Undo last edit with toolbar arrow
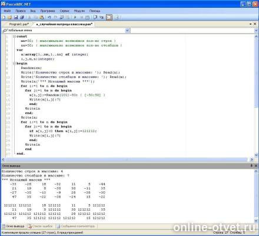The width and height of the screenshot is (259, 236). tap(49, 17)
